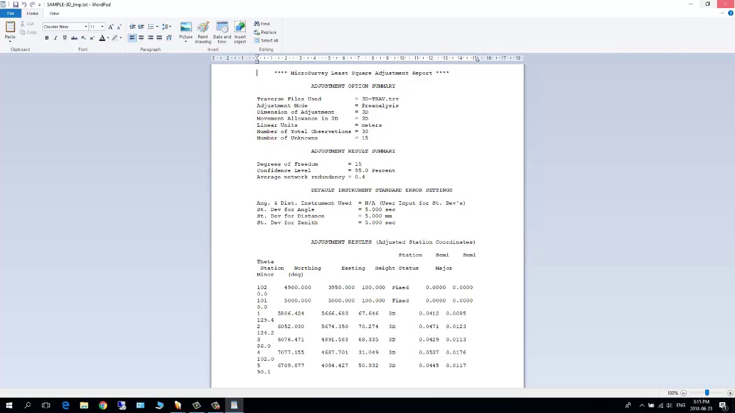
Task: Click the horizontal ruler above the page
Action: pos(367,58)
